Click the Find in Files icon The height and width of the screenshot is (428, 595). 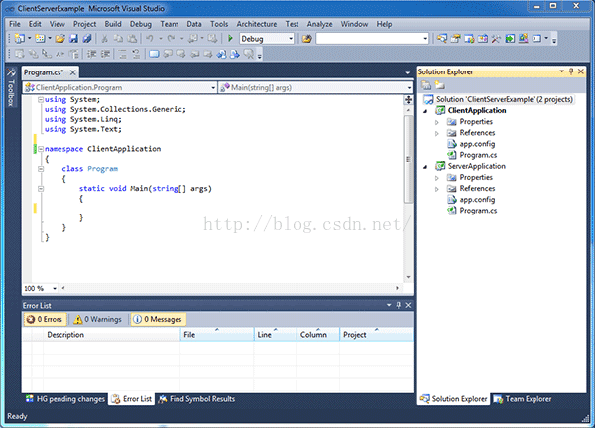tap(307, 39)
